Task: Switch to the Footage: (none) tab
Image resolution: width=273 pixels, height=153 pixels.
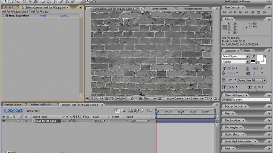Action: (x=192, y=8)
